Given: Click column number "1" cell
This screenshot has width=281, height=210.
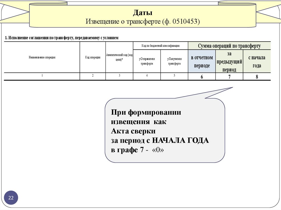Looking at the screenshot, I should click(x=42, y=76).
